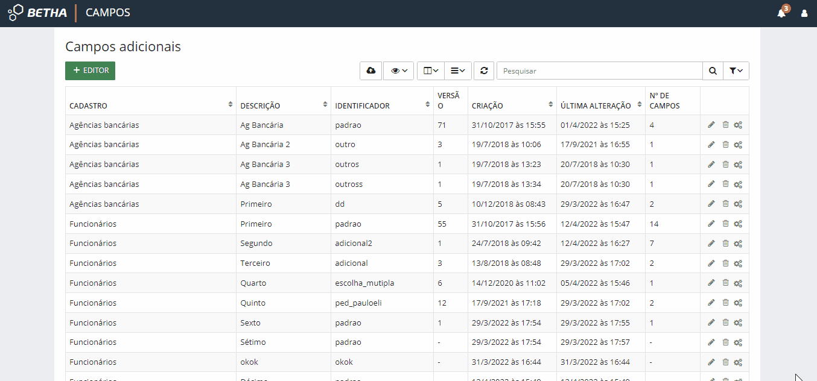Click the cloud download icon button
This screenshot has width=817, height=381.
[370, 71]
